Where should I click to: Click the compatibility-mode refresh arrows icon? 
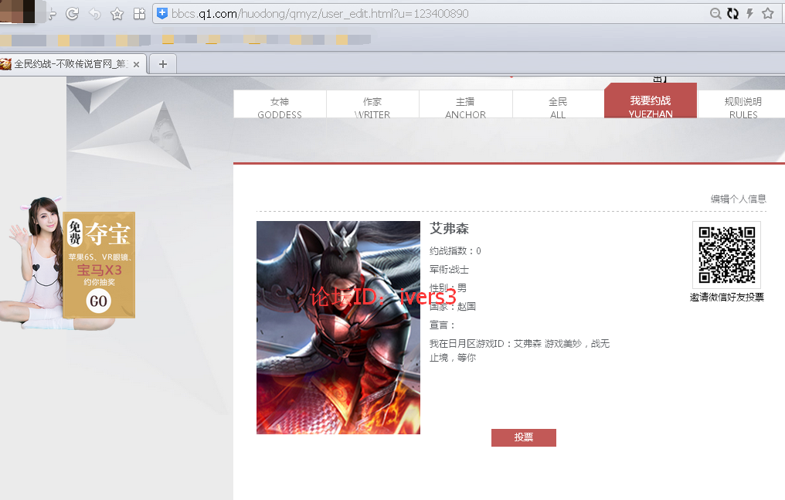point(733,13)
